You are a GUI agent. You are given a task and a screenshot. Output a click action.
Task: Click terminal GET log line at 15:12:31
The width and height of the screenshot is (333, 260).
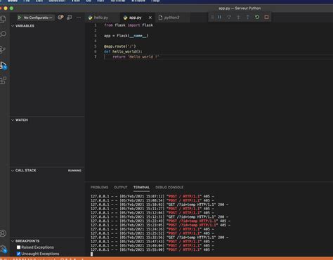[159, 217]
